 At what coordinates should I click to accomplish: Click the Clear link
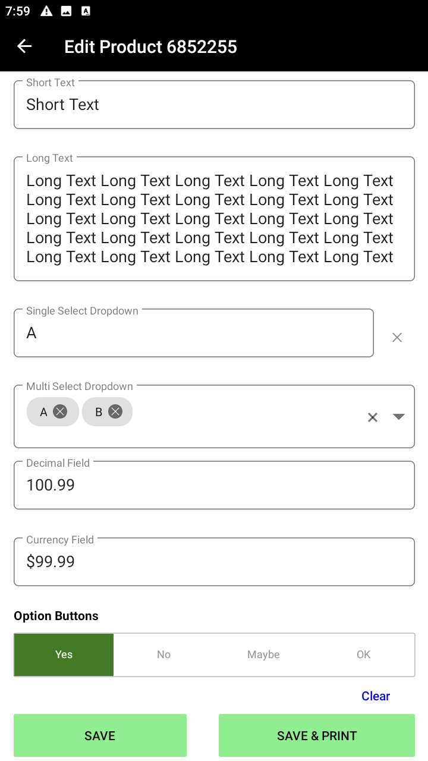tap(376, 696)
